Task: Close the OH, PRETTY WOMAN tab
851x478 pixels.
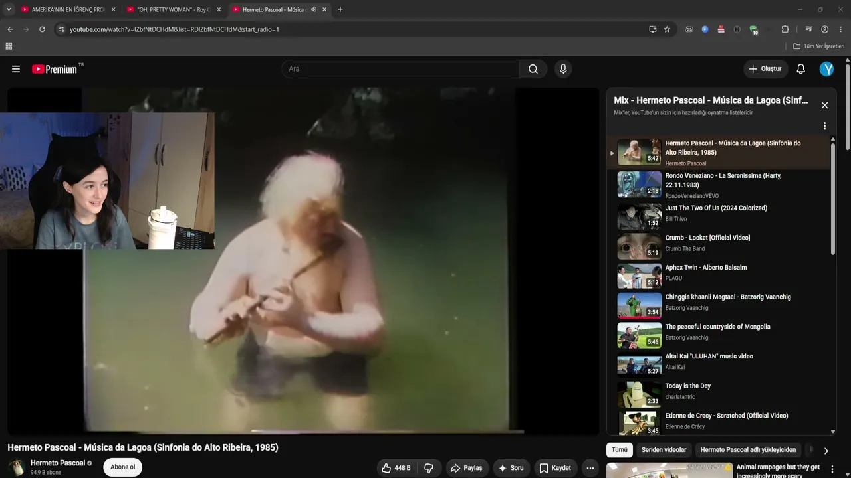Action: point(219,9)
